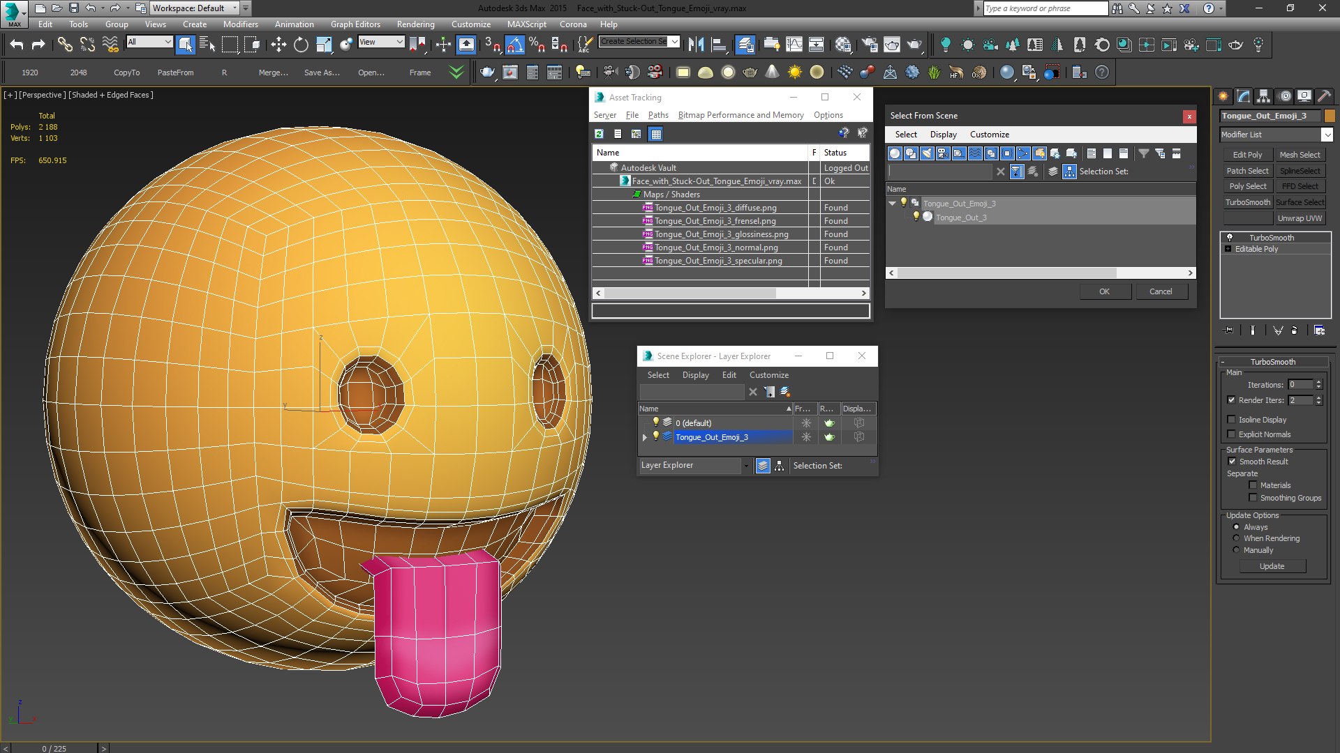Image resolution: width=1340 pixels, height=753 pixels.
Task: Uncheck the Smooth Result checkbox
Action: (x=1232, y=462)
